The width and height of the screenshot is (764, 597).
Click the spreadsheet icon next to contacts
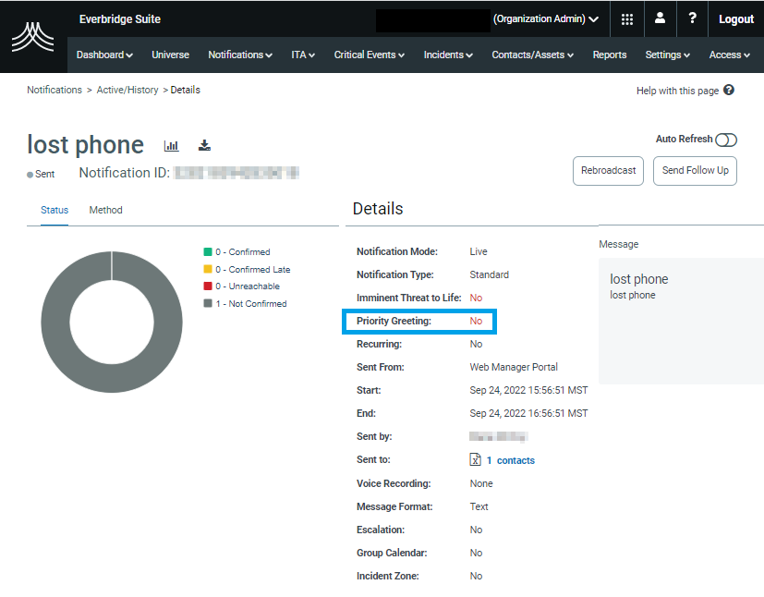point(475,459)
